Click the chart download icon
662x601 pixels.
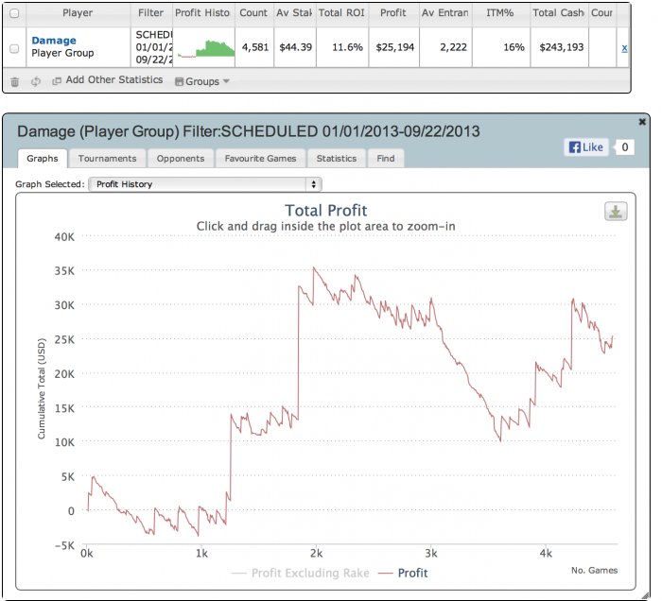pos(616,212)
